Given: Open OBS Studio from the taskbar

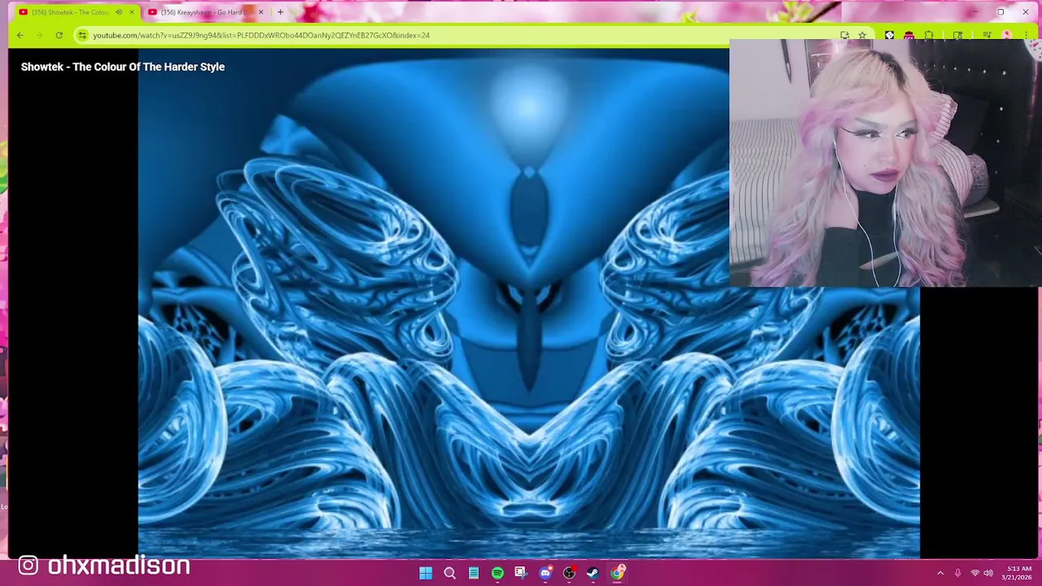Looking at the screenshot, I should pyautogui.click(x=569, y=573).
